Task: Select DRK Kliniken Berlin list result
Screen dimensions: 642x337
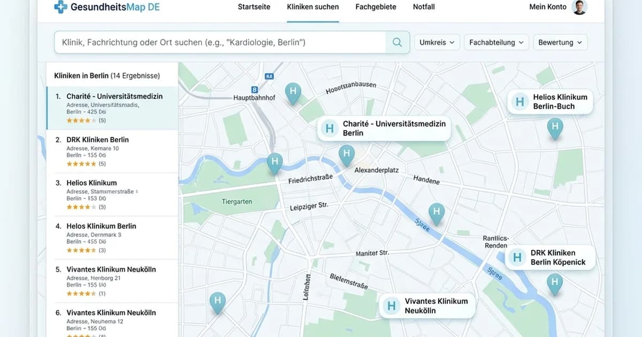Action: coord(112,151)
